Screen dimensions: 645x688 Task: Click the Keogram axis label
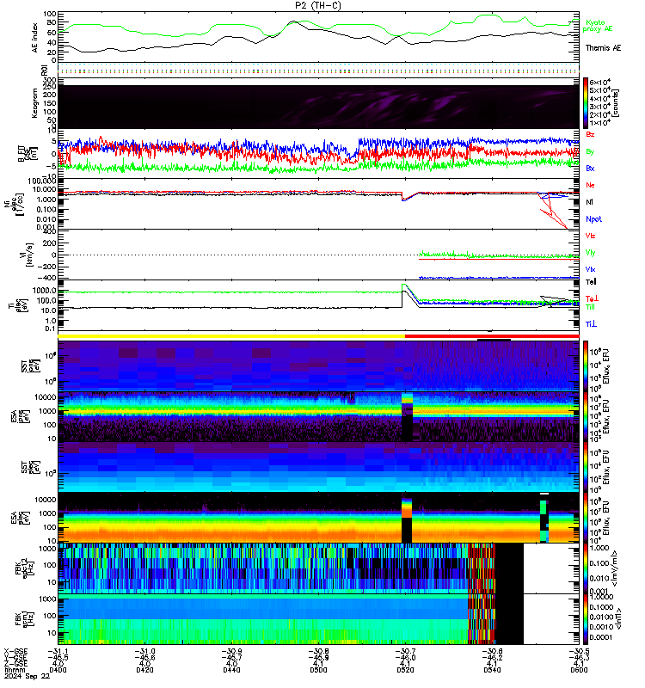pos(34,103)
